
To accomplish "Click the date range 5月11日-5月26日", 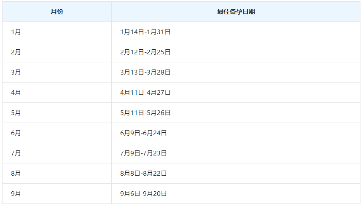I will 145,113.
